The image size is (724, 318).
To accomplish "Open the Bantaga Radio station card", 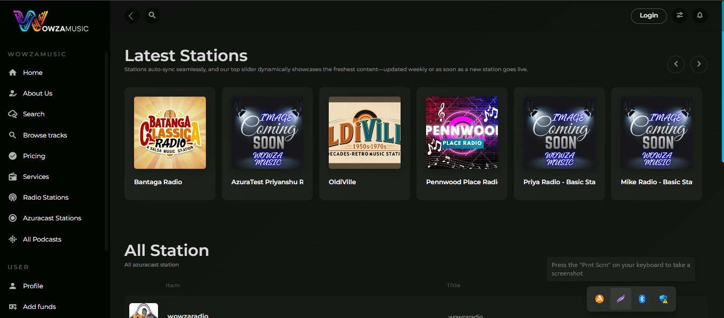I will tap(170, 143).
